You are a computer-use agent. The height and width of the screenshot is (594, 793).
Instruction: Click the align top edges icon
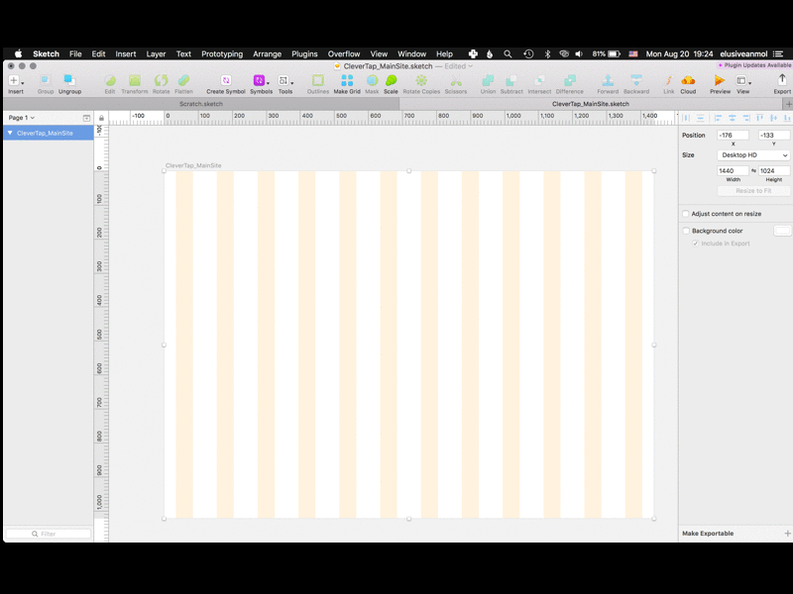pos(759,118)
